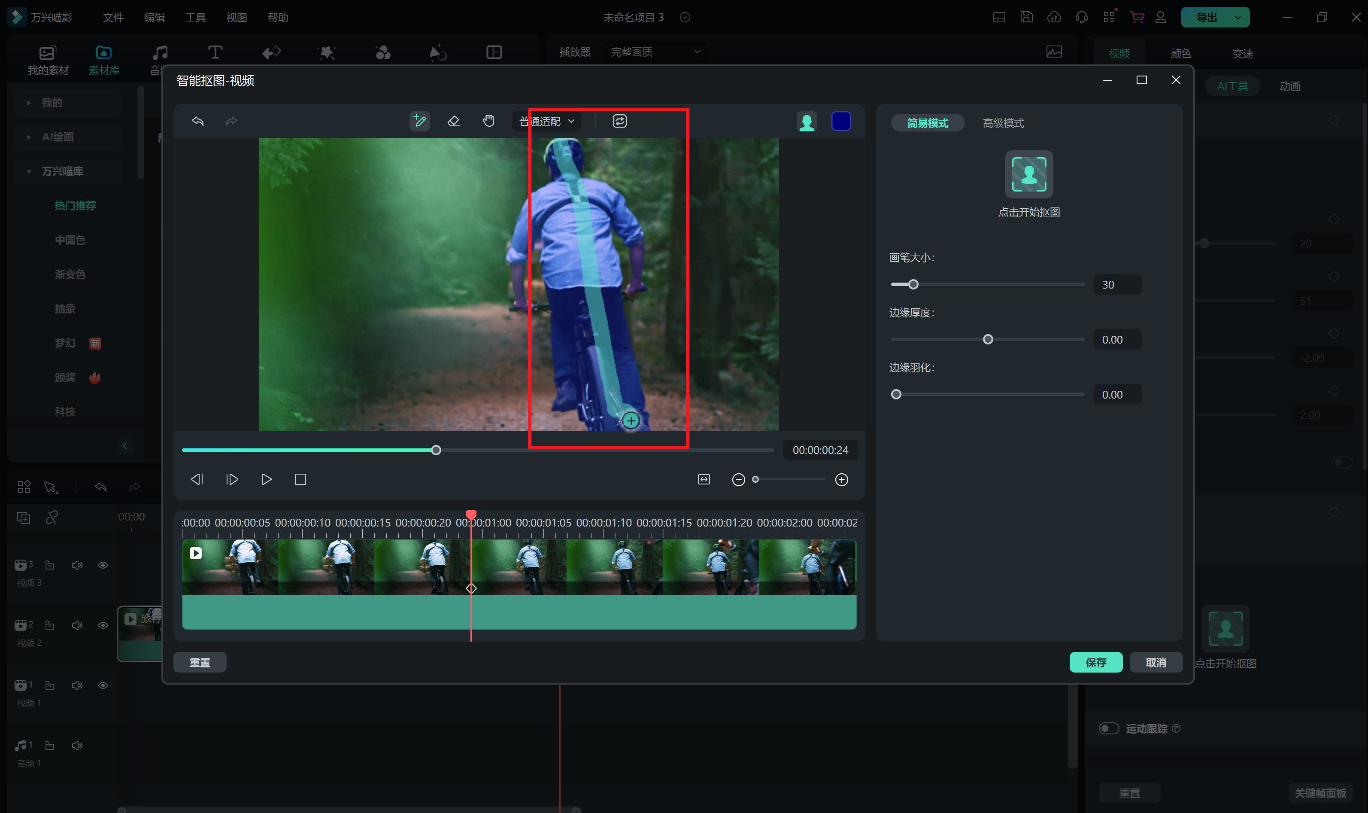Click the cloud upload icon
The height and width of the screenshot is (813, 1368).
coord(1054,18)
